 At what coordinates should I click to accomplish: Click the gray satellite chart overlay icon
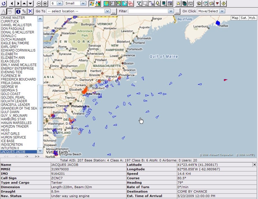[112, 3]
